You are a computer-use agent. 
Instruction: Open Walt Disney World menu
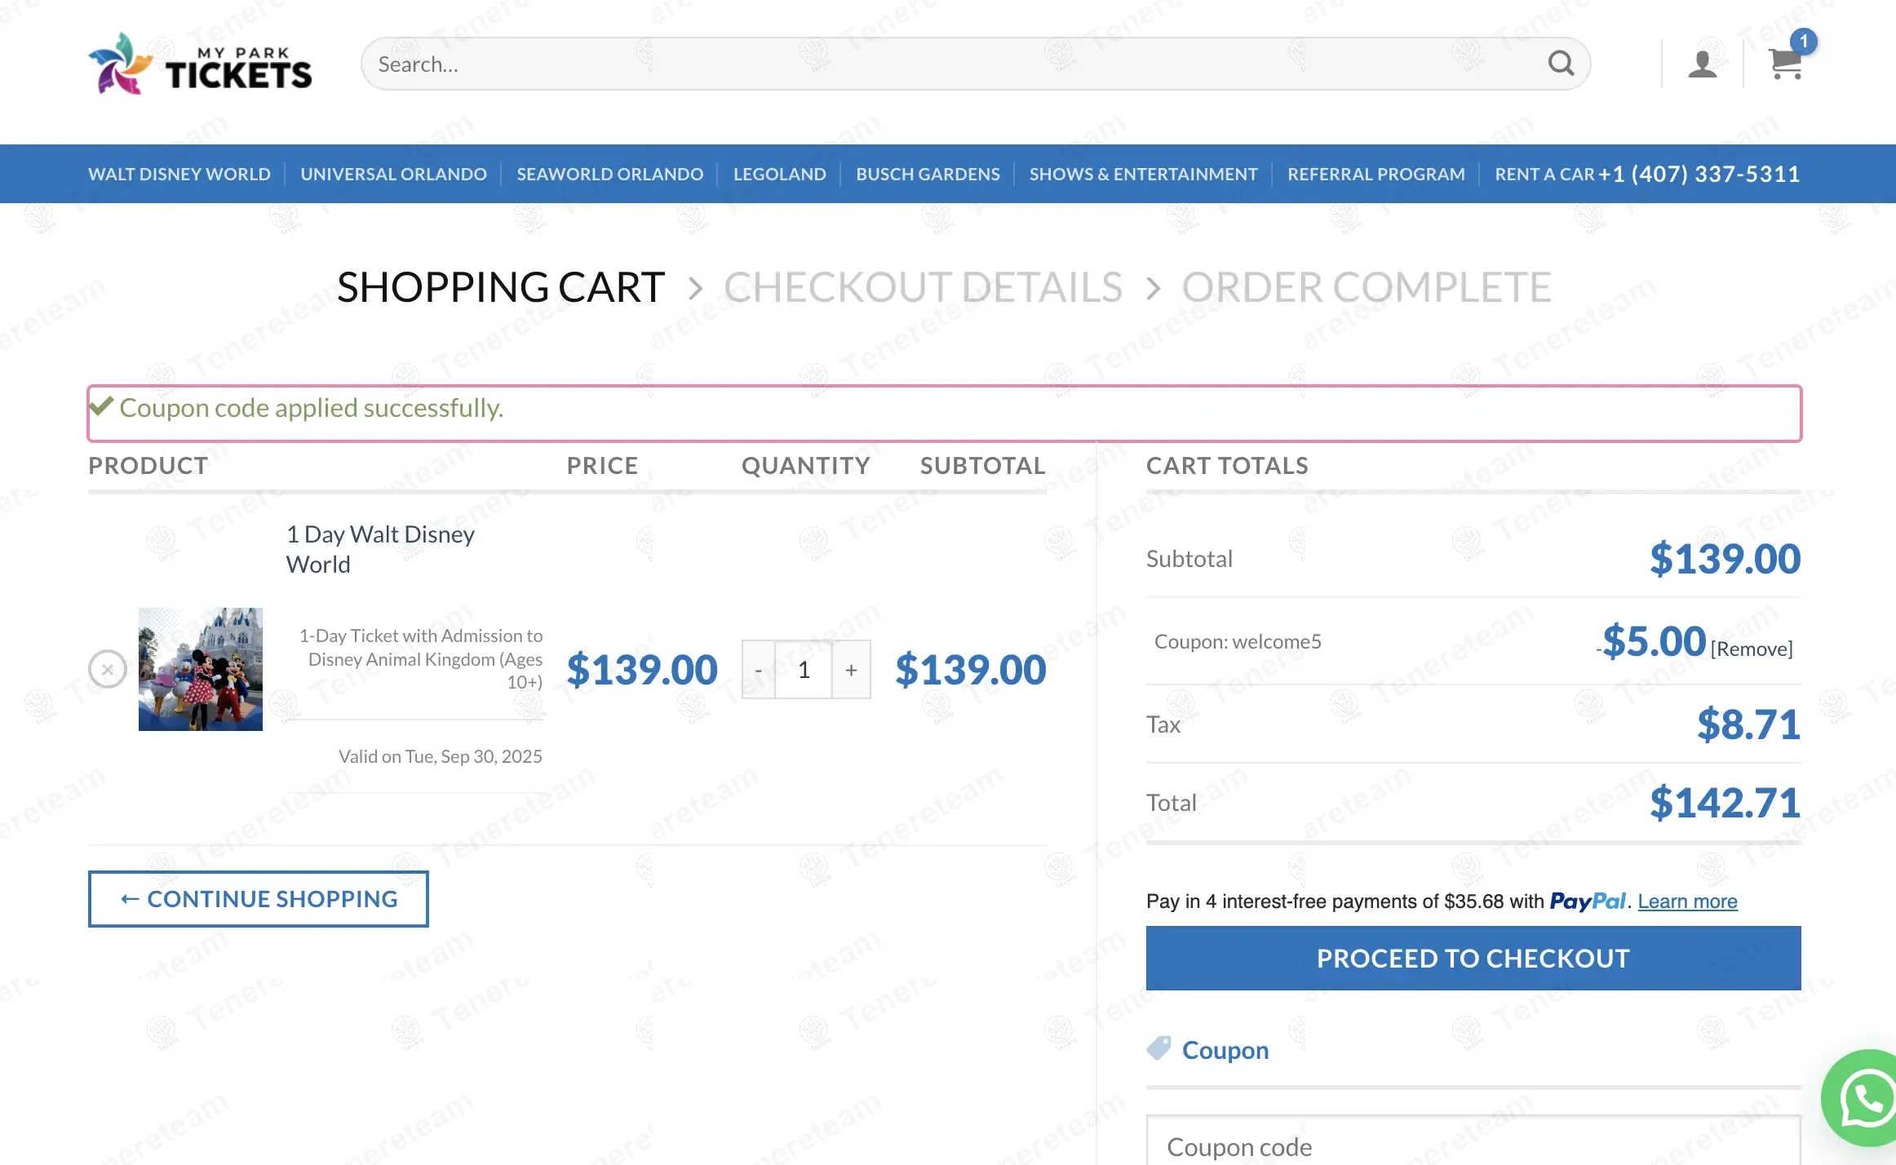(179, 174)
